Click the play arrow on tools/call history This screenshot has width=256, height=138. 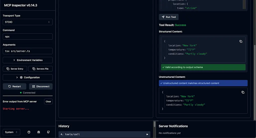click(147, 134)
